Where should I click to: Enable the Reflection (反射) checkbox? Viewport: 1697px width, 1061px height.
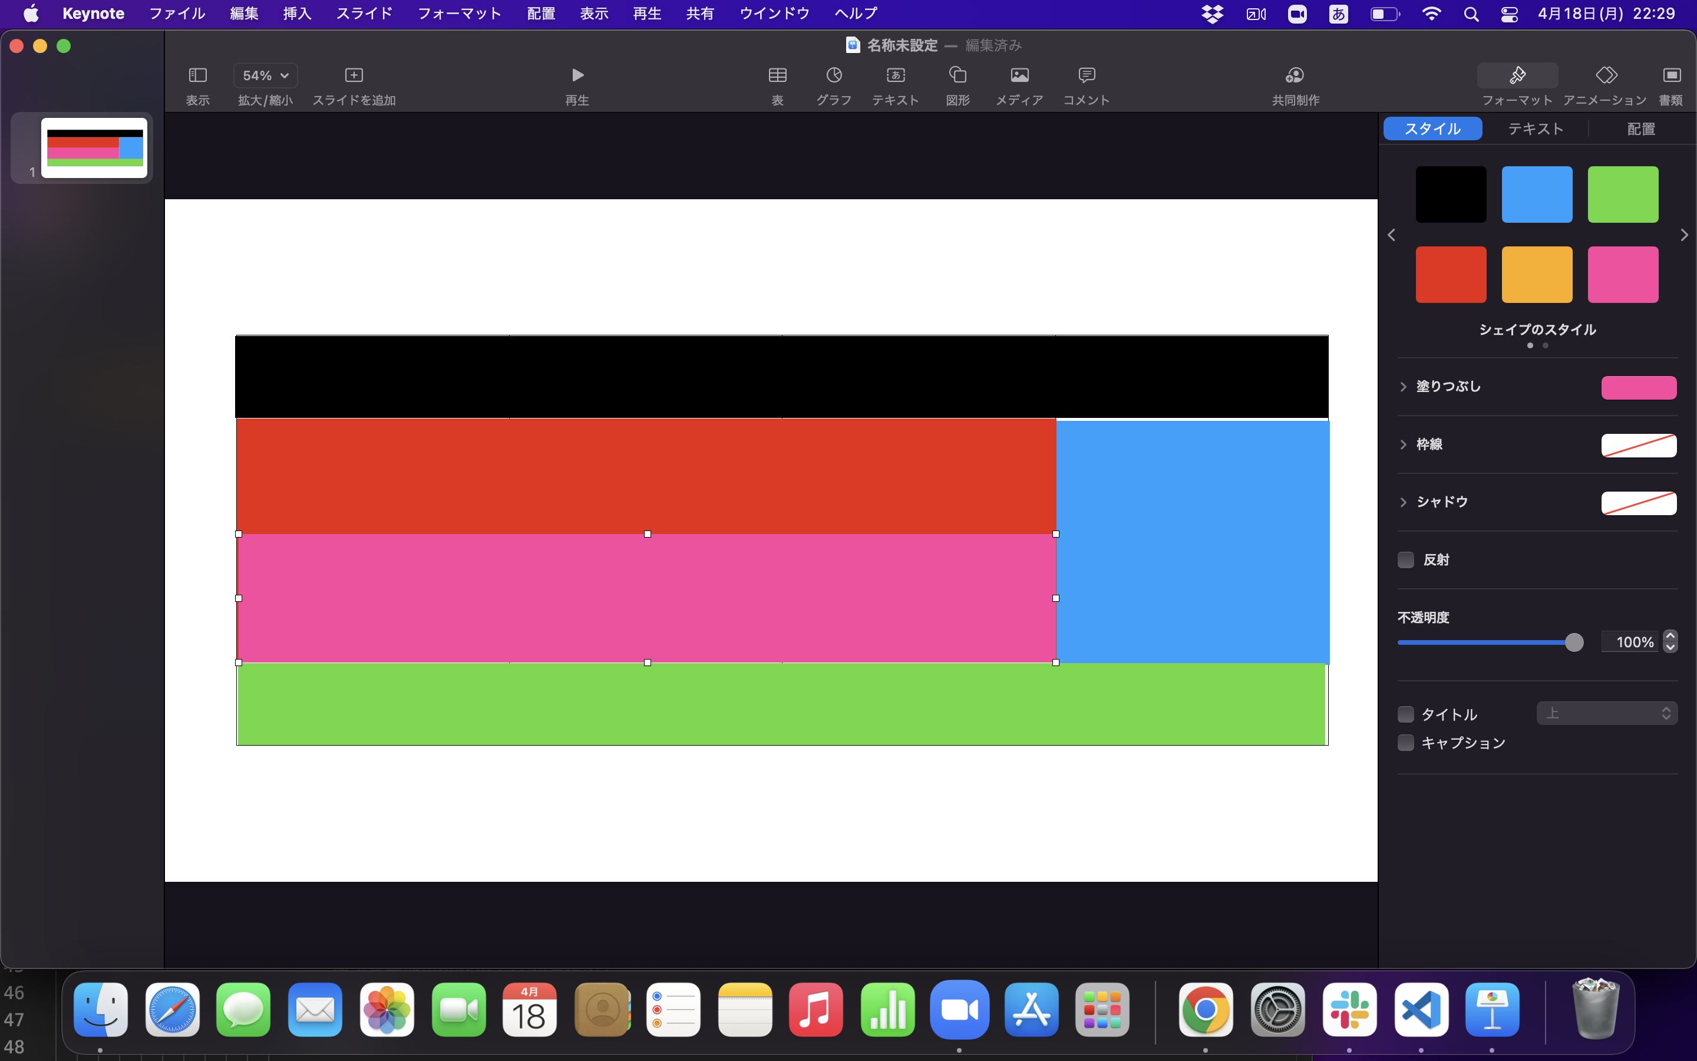[1406, 560]
